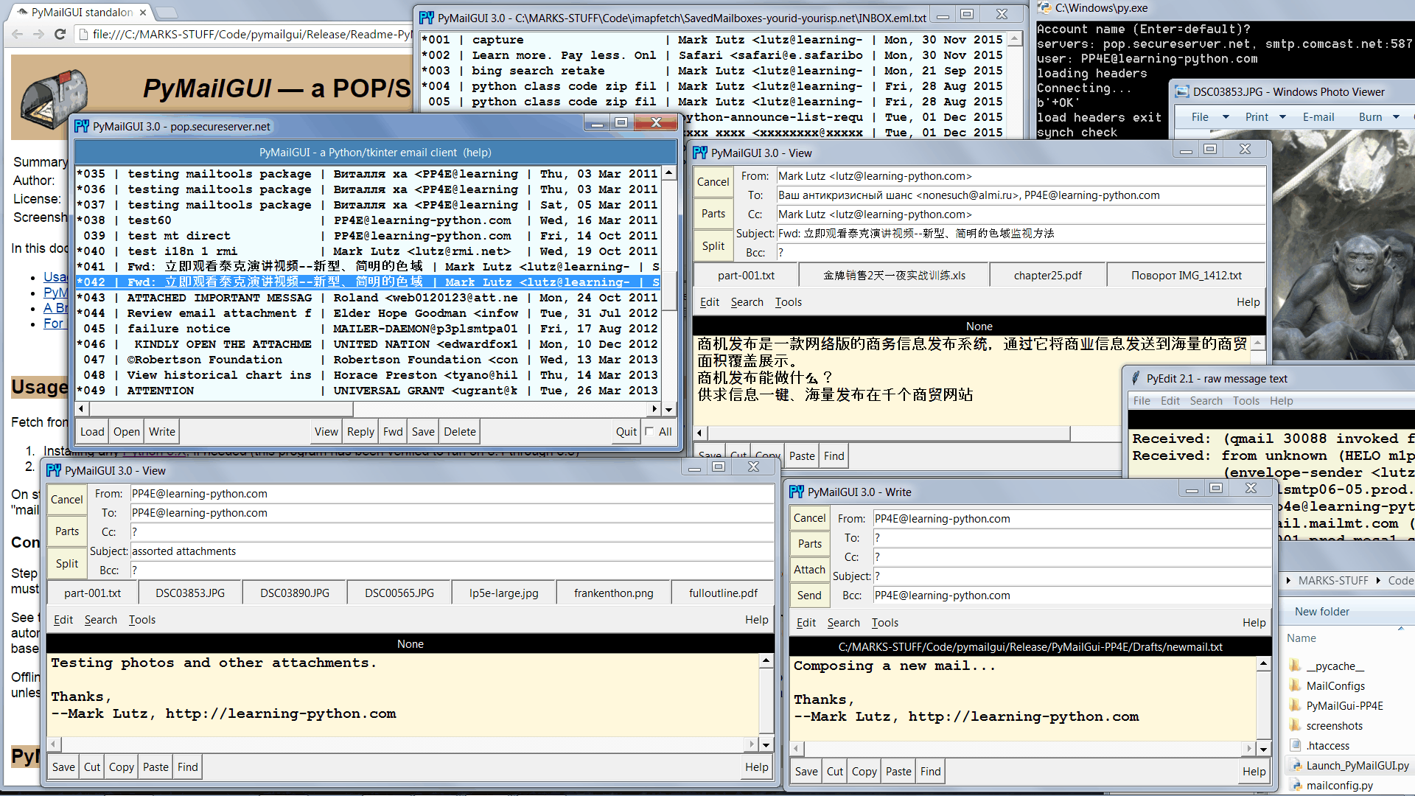
Task: Select the screenshots folder icon
Action: 1296,725
